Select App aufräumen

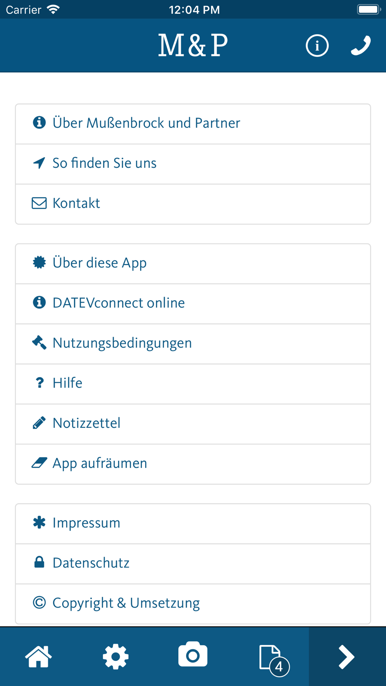click(x=193, y=464)
